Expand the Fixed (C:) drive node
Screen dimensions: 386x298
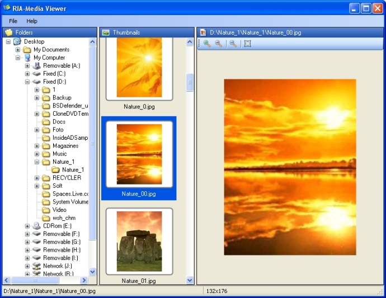click(x=27, y=74)
